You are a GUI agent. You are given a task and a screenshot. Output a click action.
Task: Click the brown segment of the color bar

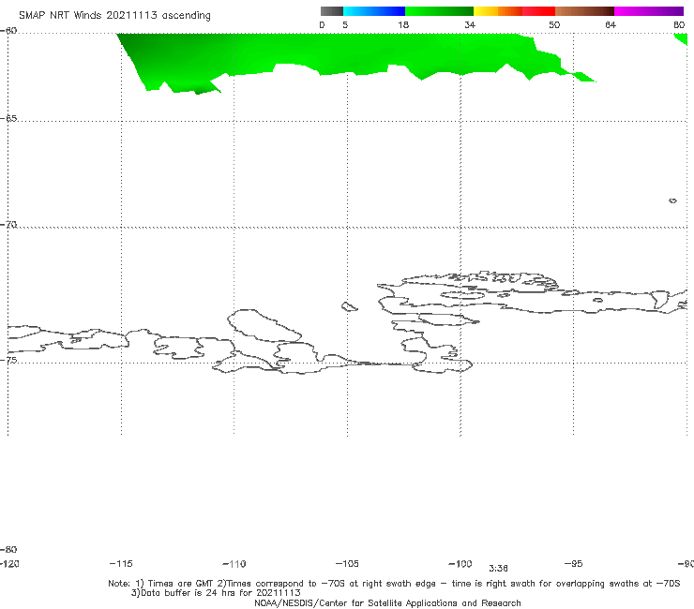tap(584, 11)
